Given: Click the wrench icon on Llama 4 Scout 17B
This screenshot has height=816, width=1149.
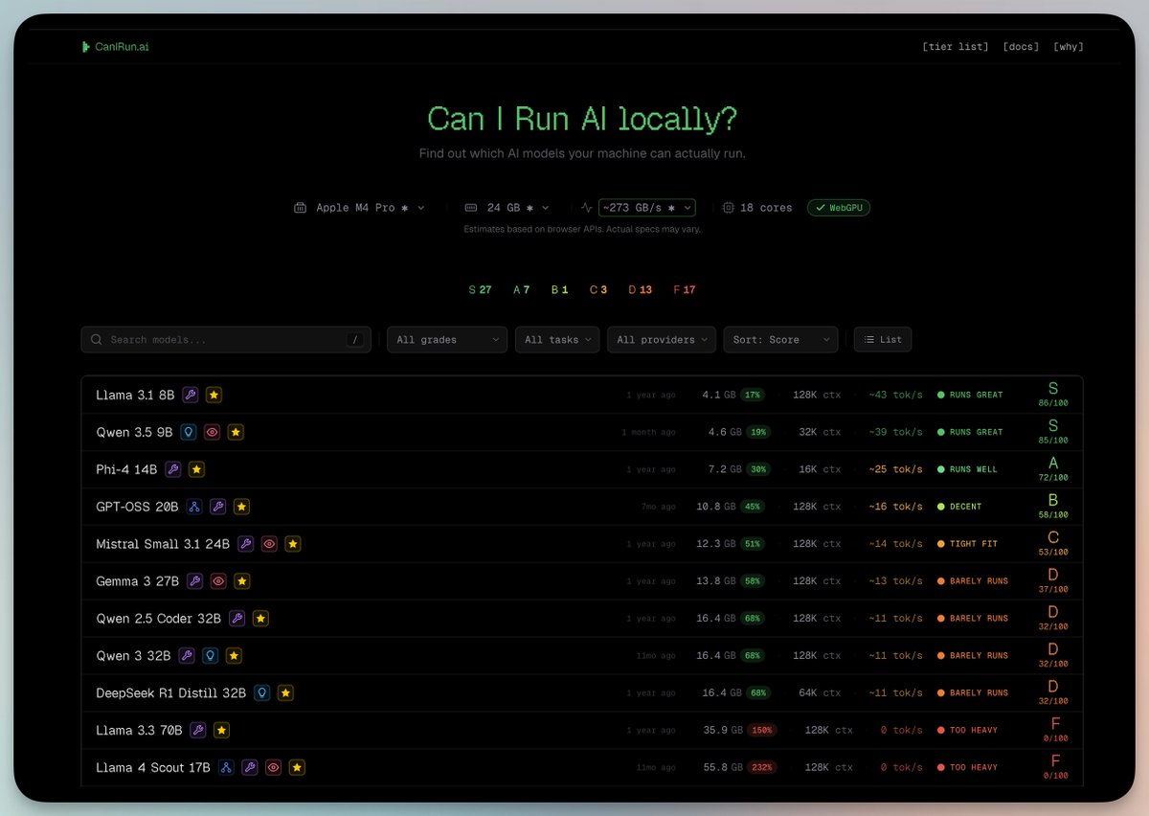Looking at the screenshot, I should coord(250,768).
